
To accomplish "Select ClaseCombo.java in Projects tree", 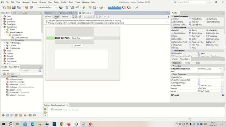I will [21, 38].
